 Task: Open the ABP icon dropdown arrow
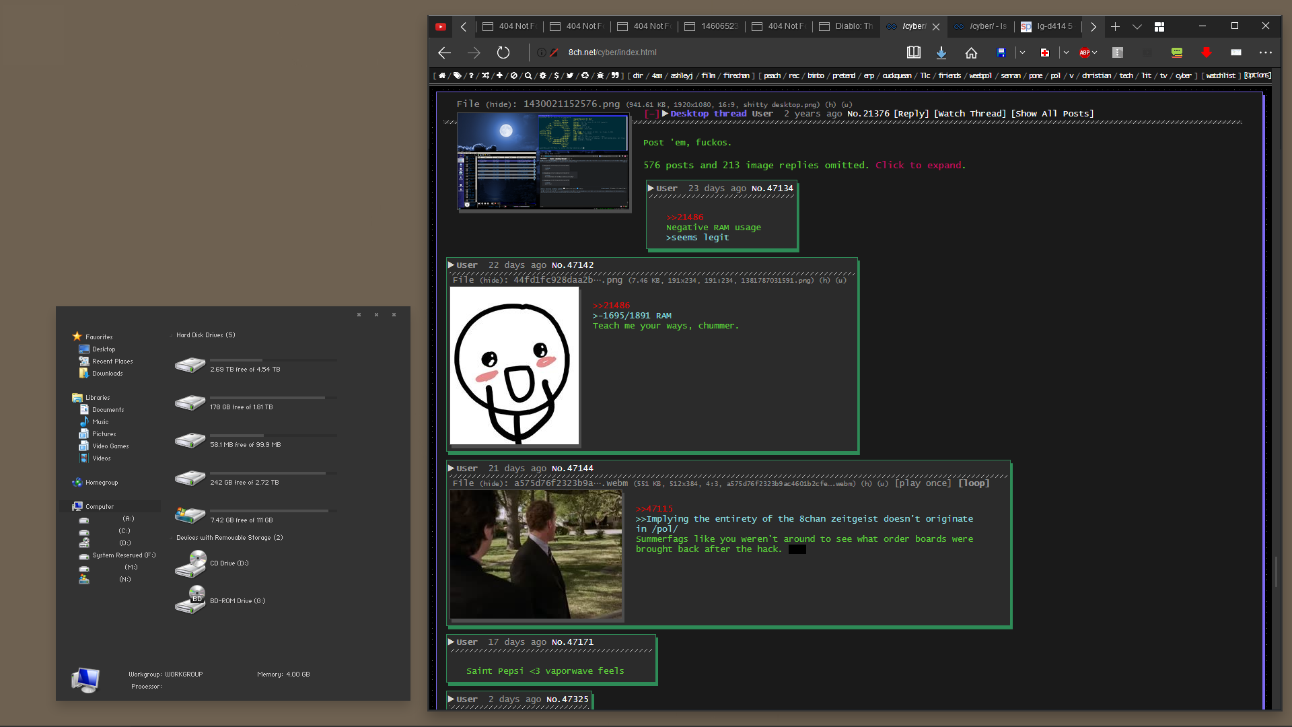point(1095,53)
